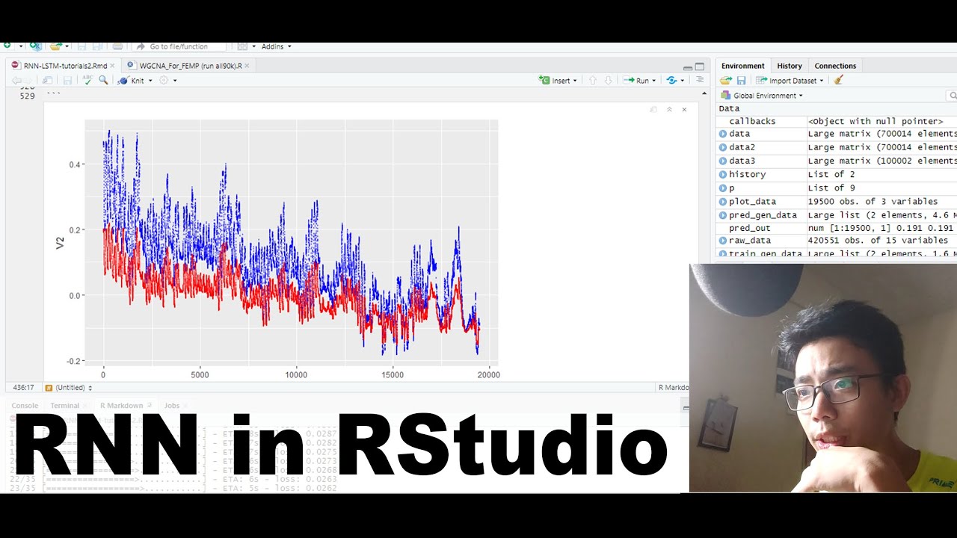Click the Open File folder icon
The height and width of the screenshot is (538, 957).
coord(56,46)
